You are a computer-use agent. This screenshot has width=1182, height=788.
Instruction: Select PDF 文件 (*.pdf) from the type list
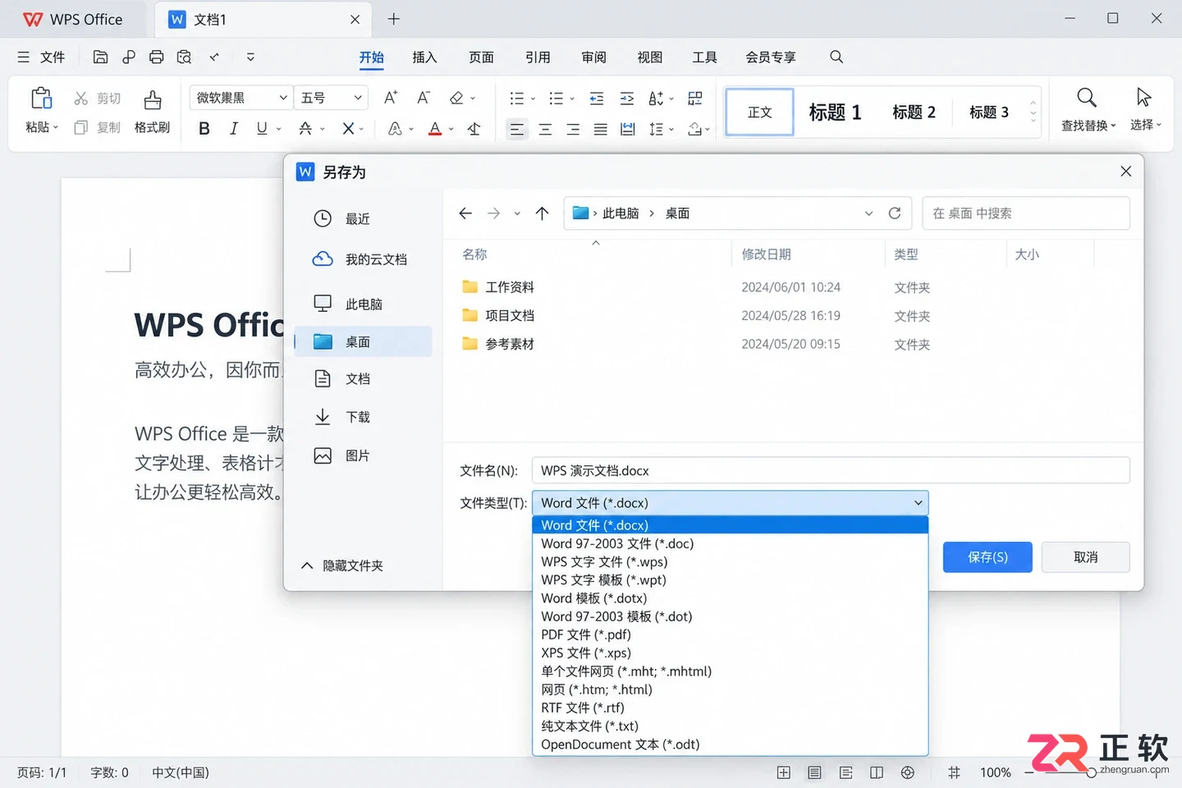click(x=730, y=635)
